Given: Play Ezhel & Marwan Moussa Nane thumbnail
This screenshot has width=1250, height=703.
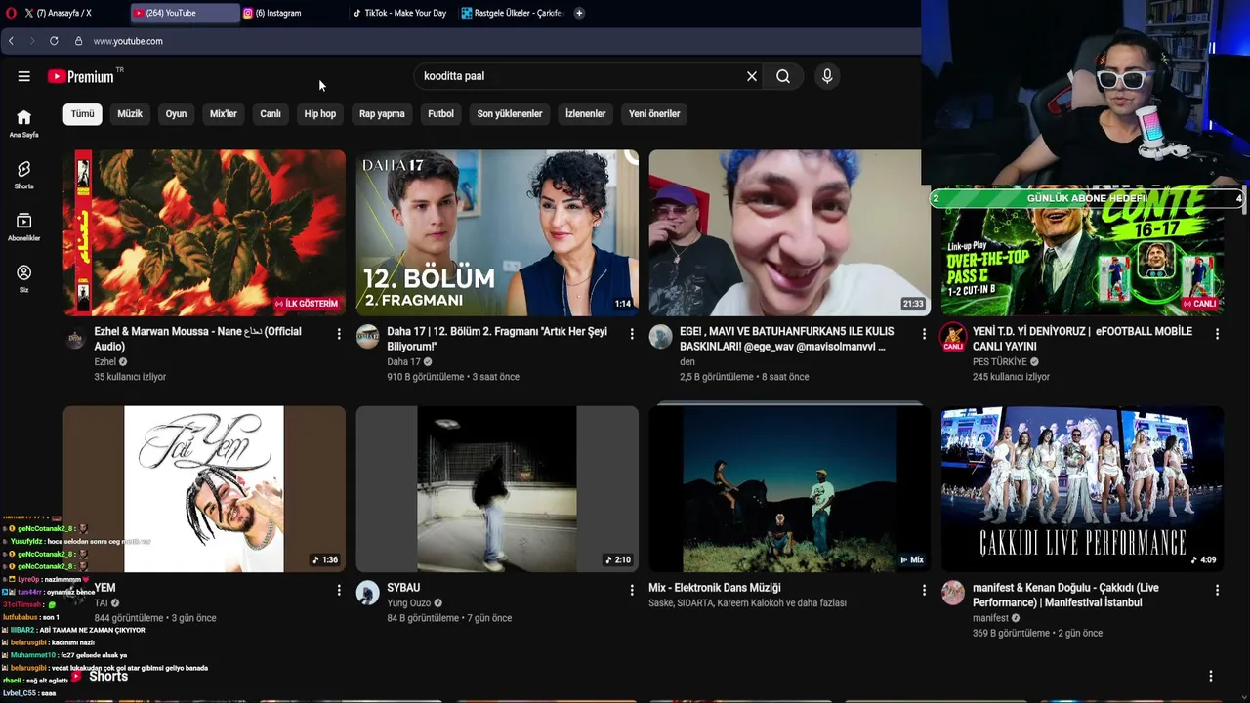Looking at the screenshot, I should point(205,232).
